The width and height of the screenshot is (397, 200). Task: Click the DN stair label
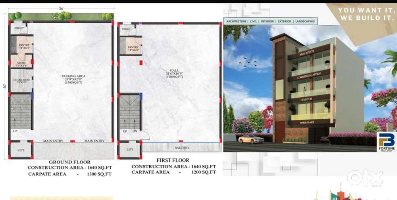coord(135,131)
